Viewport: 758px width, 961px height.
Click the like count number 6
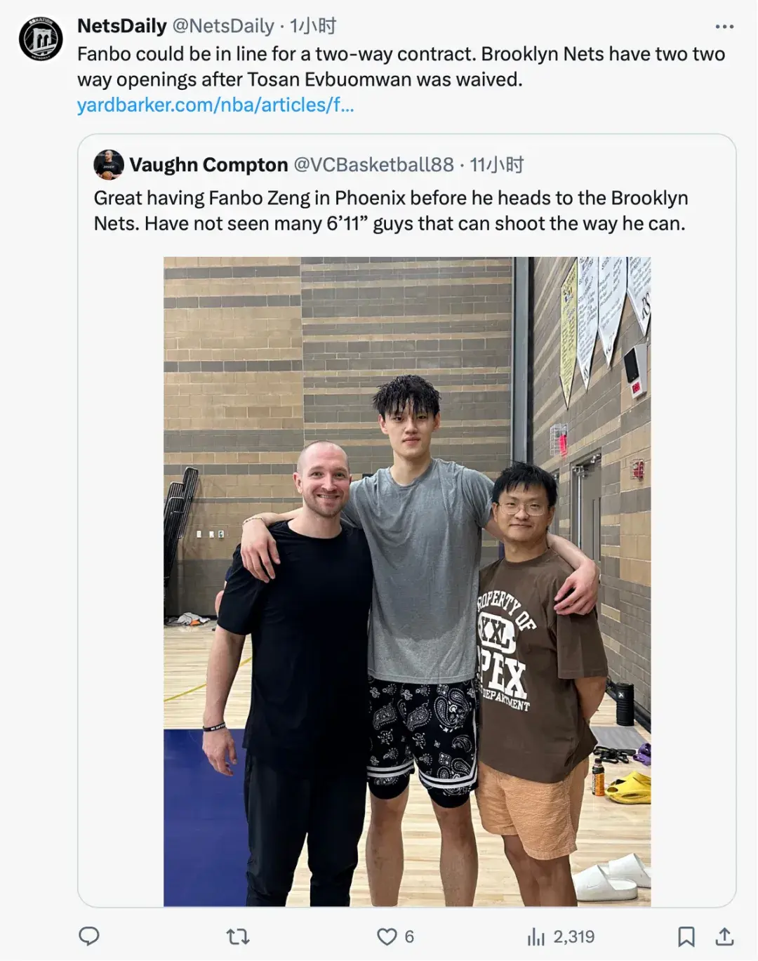(x=409, y=936)
